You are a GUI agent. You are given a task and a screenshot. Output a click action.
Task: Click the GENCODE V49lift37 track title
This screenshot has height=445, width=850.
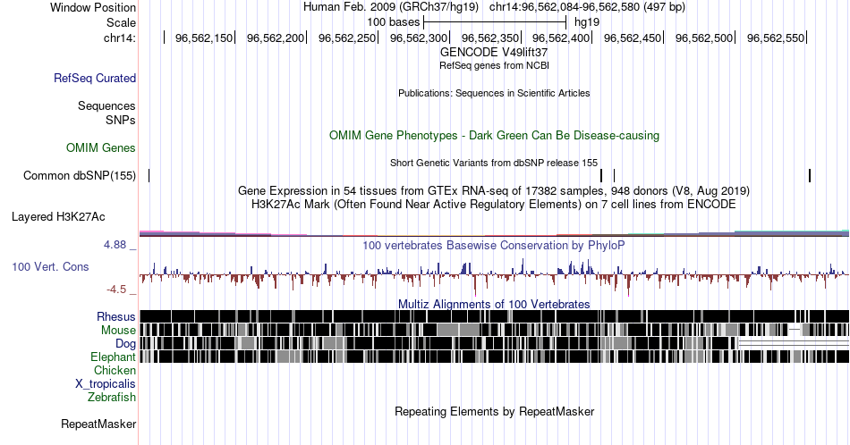coord(494,52)
